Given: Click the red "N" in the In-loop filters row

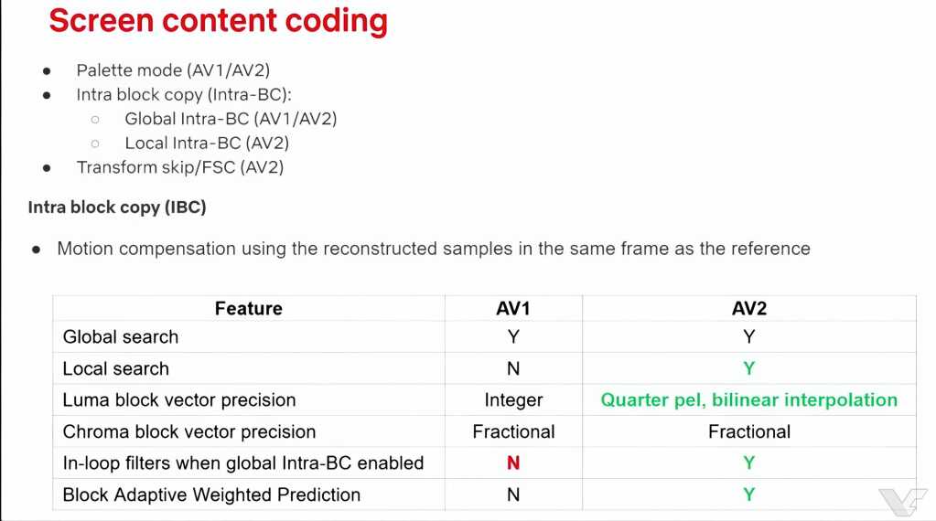Looking at the screenshot, I should 513,463.
